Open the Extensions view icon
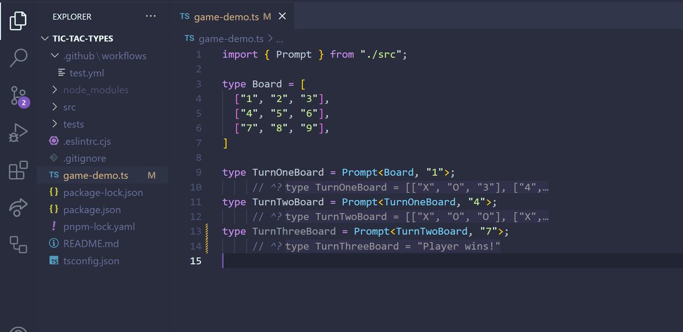Viewport: 683px width, 332px height. pyautogui.click(x=19, y=171)
